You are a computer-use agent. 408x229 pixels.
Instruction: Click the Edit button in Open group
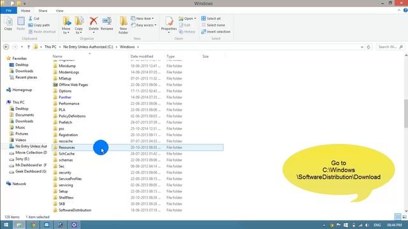pos(185,25)
